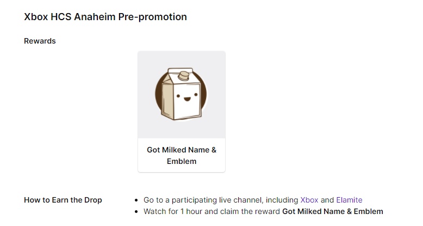The height and width of the screenshot is (226, 423).
Task: Click the How to Earn the Drop label
Action: (x=63, y=200)
